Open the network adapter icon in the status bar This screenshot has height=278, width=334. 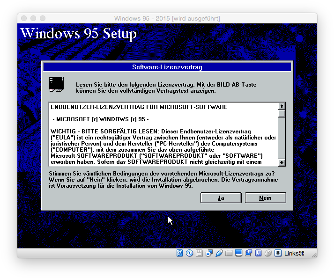(x=209, y=253)
